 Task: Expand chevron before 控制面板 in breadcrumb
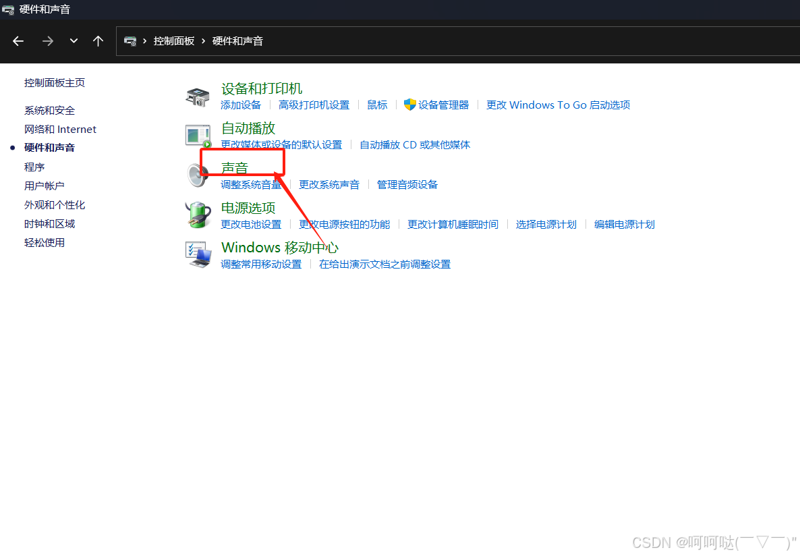145,41
